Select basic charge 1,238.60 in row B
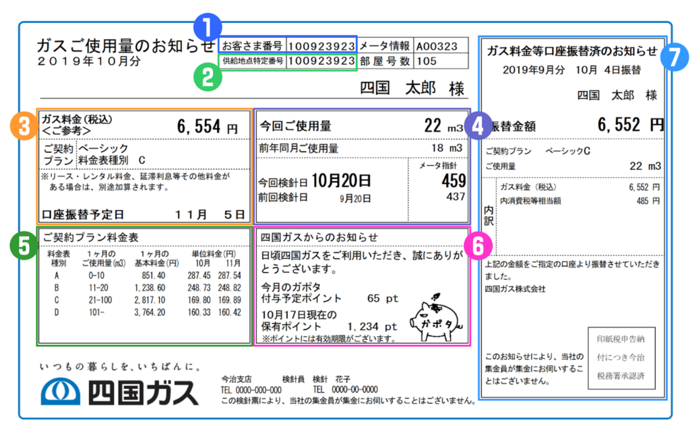Image resolution: width=690 pixels, height=440 pixels. 150,288
